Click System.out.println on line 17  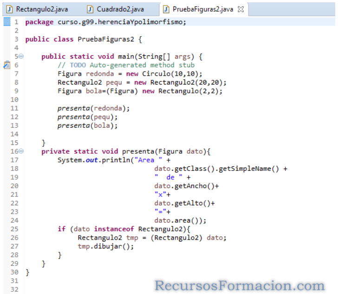(x=94, y=160)
